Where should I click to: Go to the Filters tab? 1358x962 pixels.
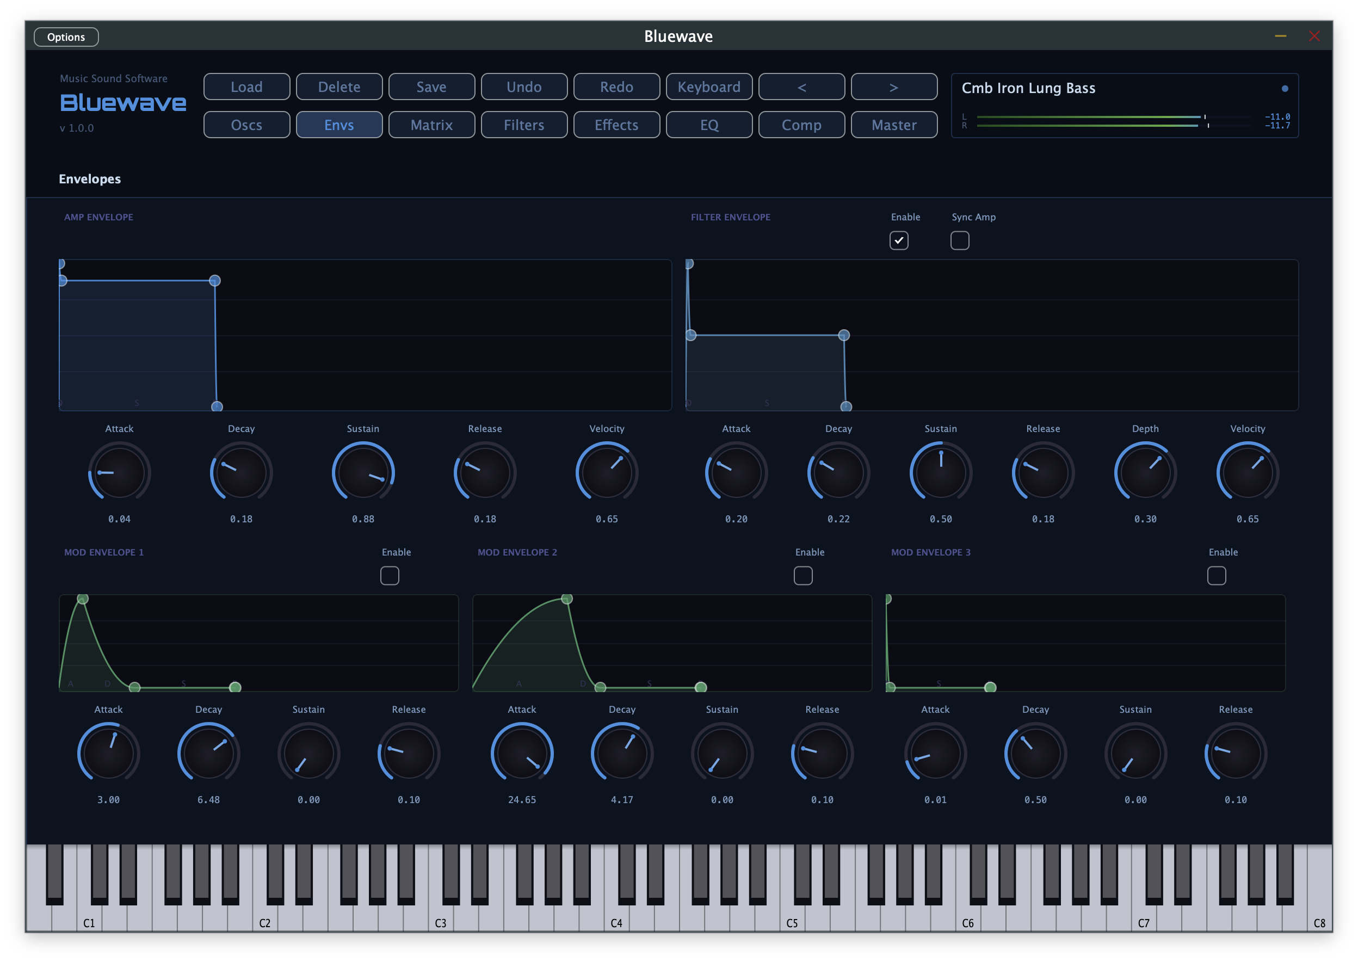tap(523, 125)
